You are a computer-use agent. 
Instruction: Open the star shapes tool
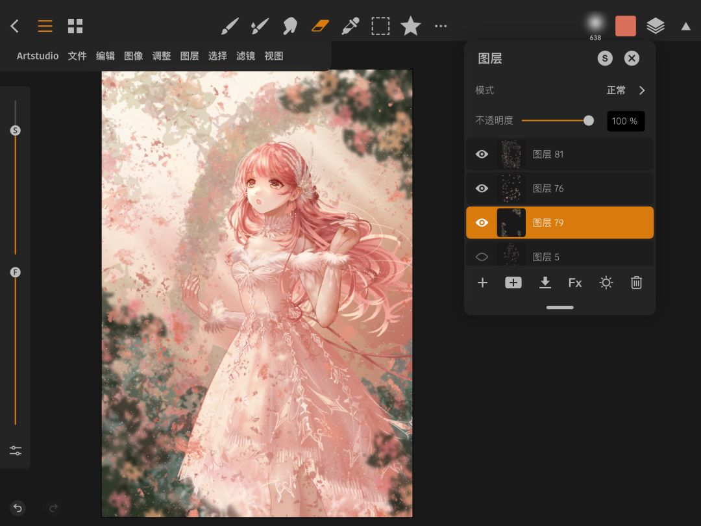pyautogui.click(x=410, y=26)
